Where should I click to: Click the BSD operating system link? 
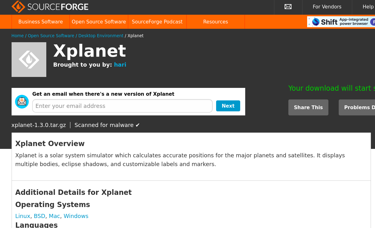(39, 216)
